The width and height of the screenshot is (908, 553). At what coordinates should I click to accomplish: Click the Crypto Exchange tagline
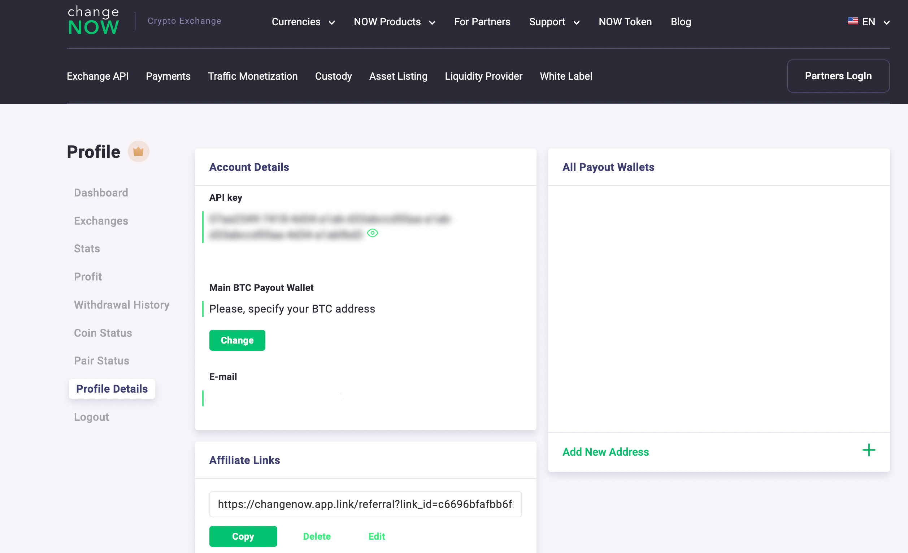[x=184, y=21]
